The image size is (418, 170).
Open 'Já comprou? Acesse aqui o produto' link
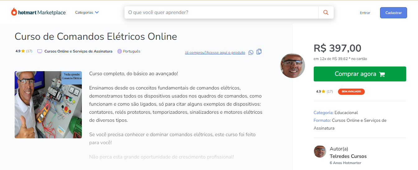[215, 53]
